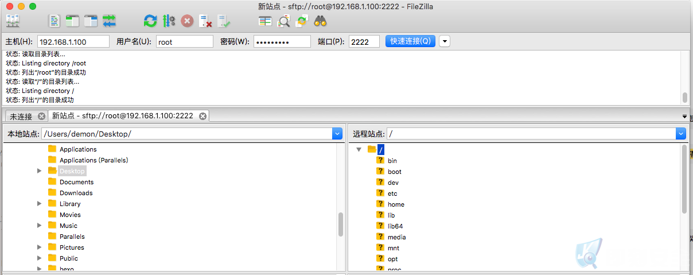Select the remote lib directory
This screenshot has height=275, width=693.
(391, 215)
